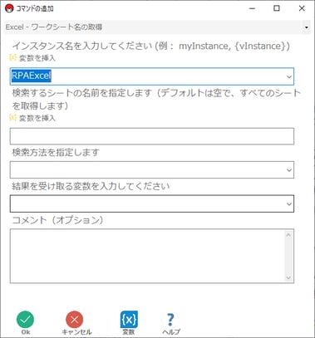Click inside the コメント comment text area

(x=147, y=256)
